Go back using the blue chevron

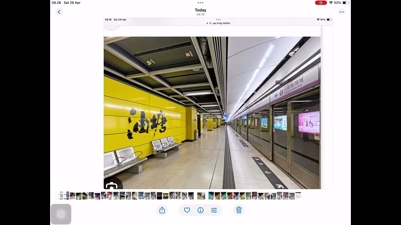click(x=59, y=12)
